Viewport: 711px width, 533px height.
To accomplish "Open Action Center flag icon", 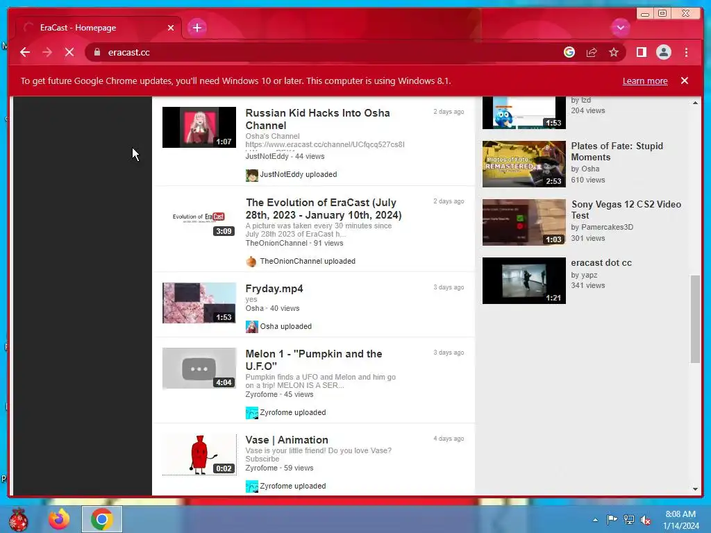I will pos(612,519).
